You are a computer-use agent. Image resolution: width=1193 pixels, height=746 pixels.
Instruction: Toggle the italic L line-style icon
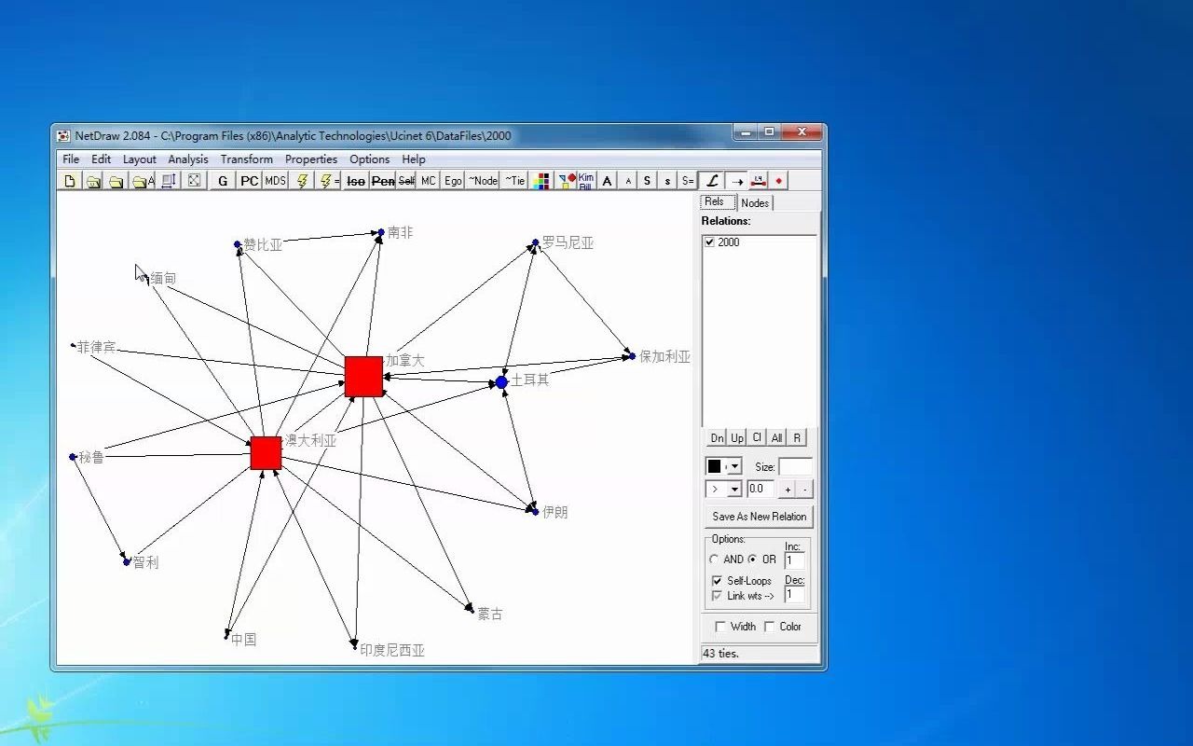point(712,181)
